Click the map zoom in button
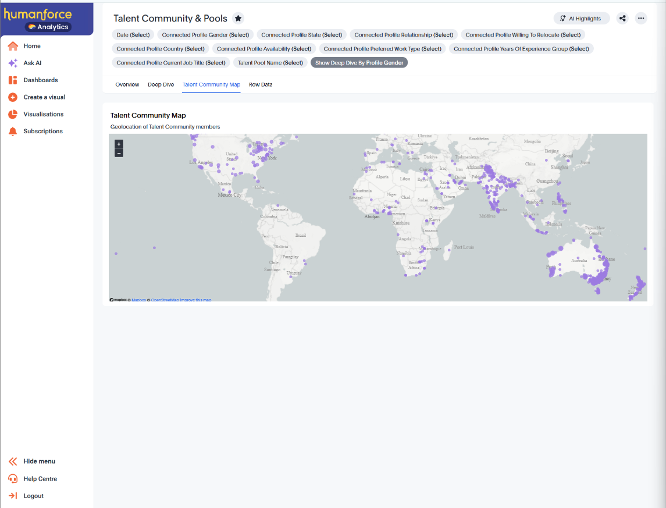 119,143
